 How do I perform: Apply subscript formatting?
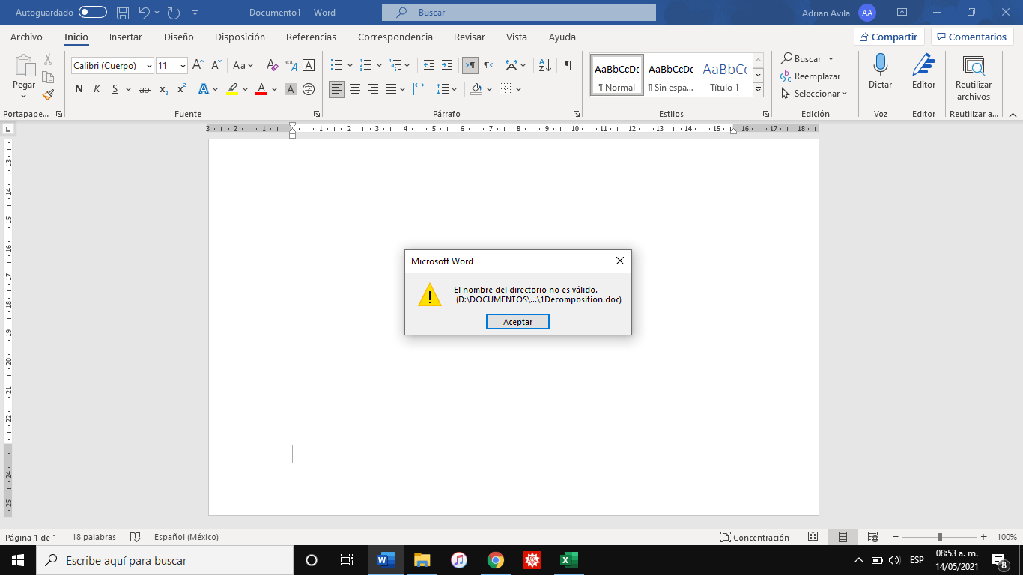point(163,89)
